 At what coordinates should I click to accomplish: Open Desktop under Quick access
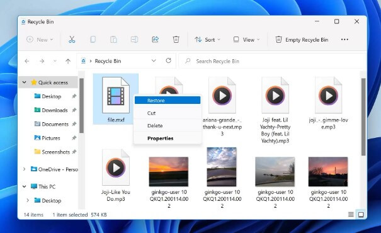(x=51, y=96)
